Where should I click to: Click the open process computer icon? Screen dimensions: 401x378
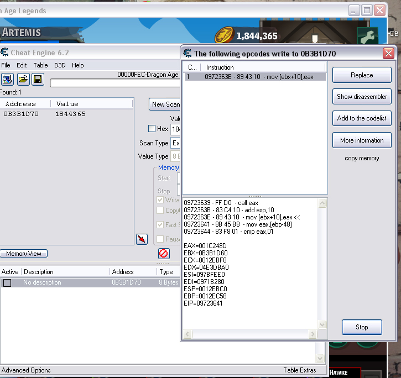[x=7, y=79]
